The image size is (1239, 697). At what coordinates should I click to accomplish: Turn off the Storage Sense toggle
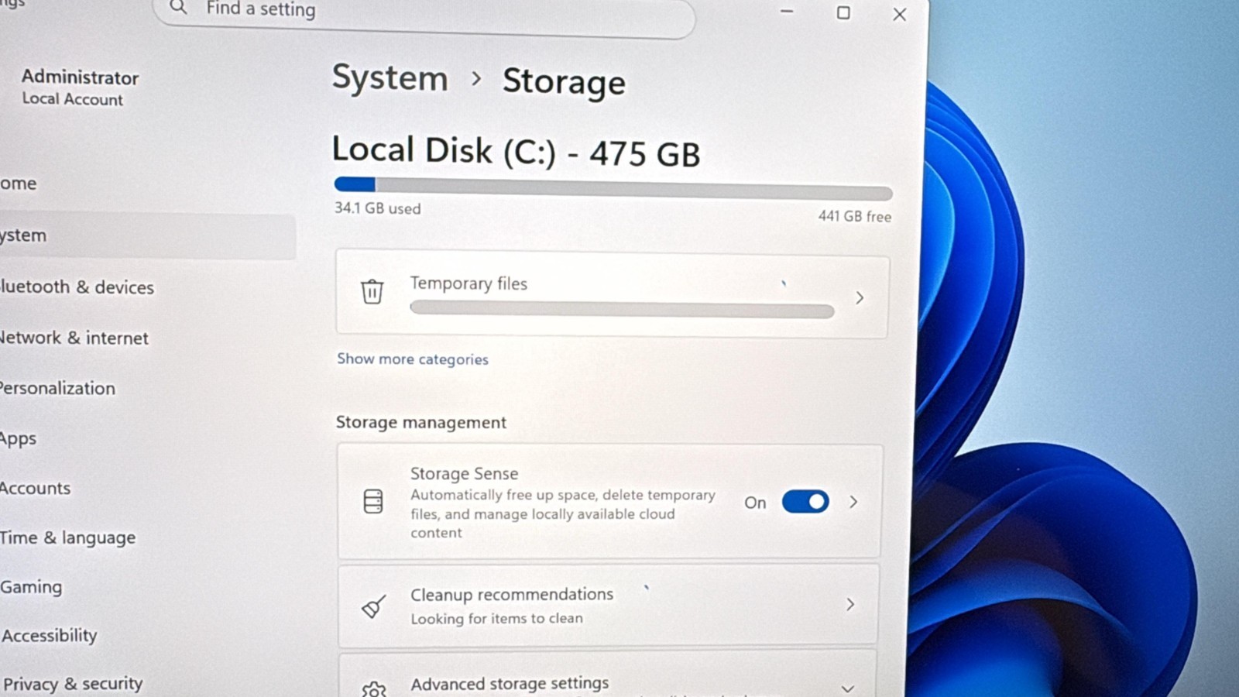click(x=805, y=502)
